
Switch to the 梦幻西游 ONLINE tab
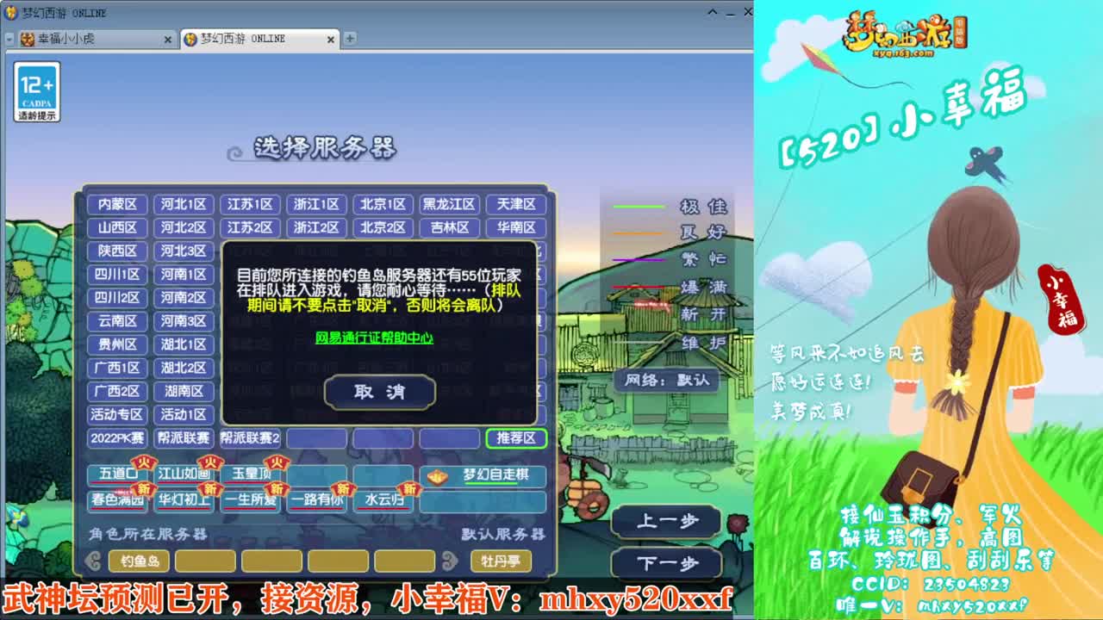259,39
